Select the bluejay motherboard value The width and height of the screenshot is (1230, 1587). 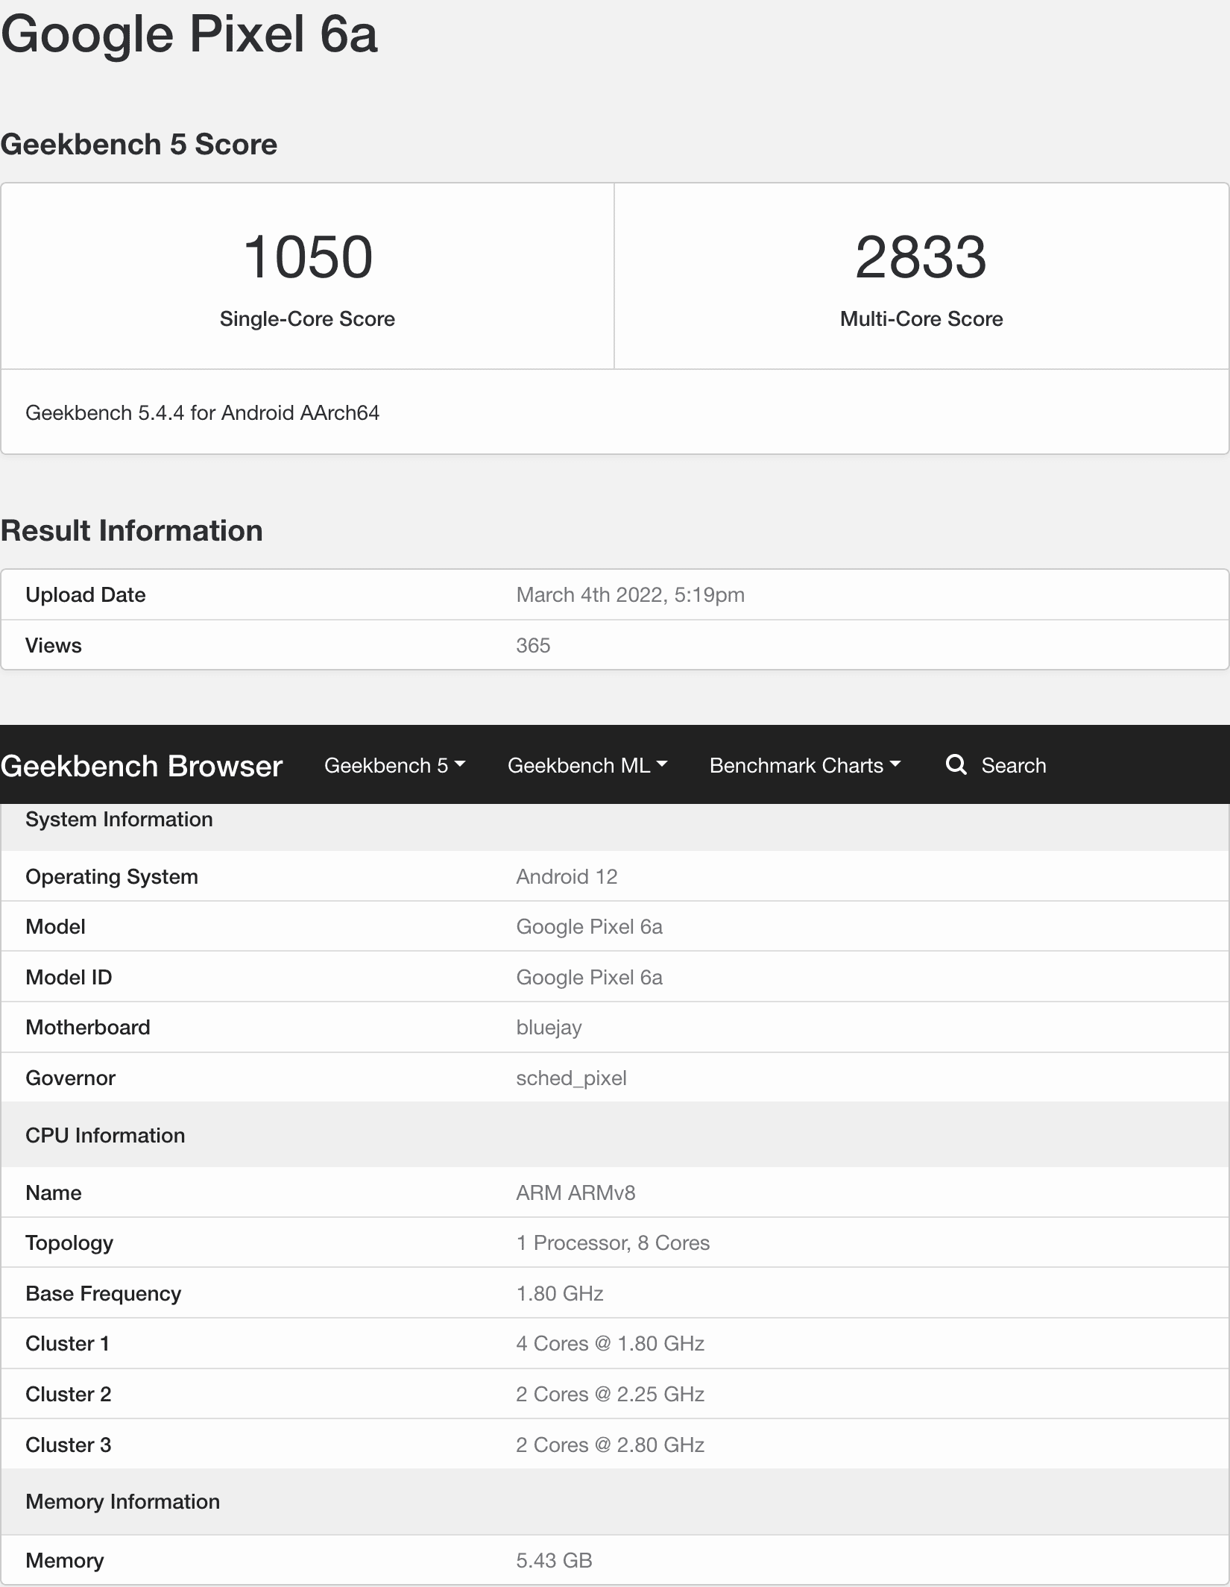(x=549, y=1028)
